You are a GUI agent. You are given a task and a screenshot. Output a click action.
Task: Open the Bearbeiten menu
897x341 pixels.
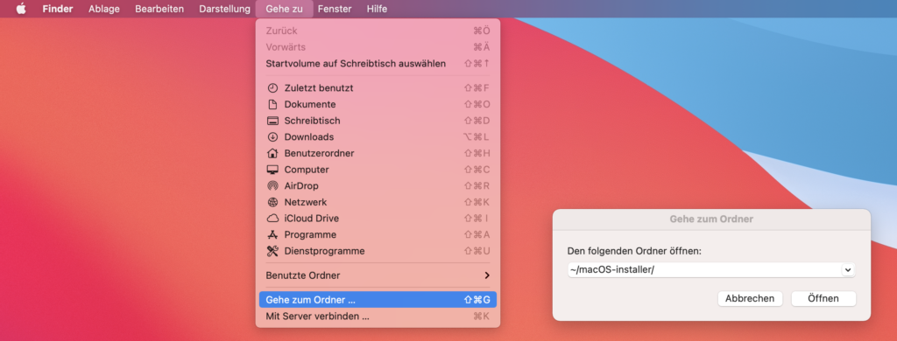click(x=159, y=9)
